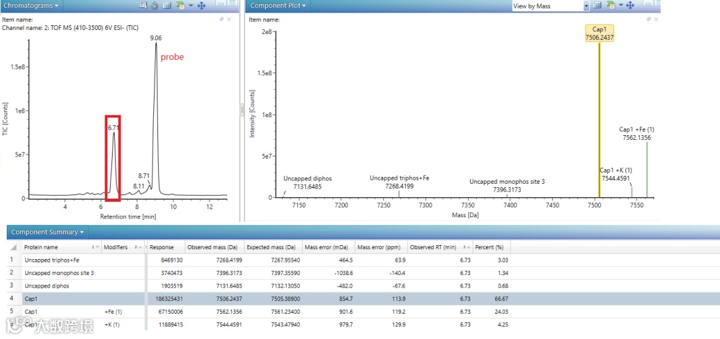Sort by Percent (%) column header
The height and width of the screenshot is (339, 720).
pyautogui.click(x=491, y=247)
